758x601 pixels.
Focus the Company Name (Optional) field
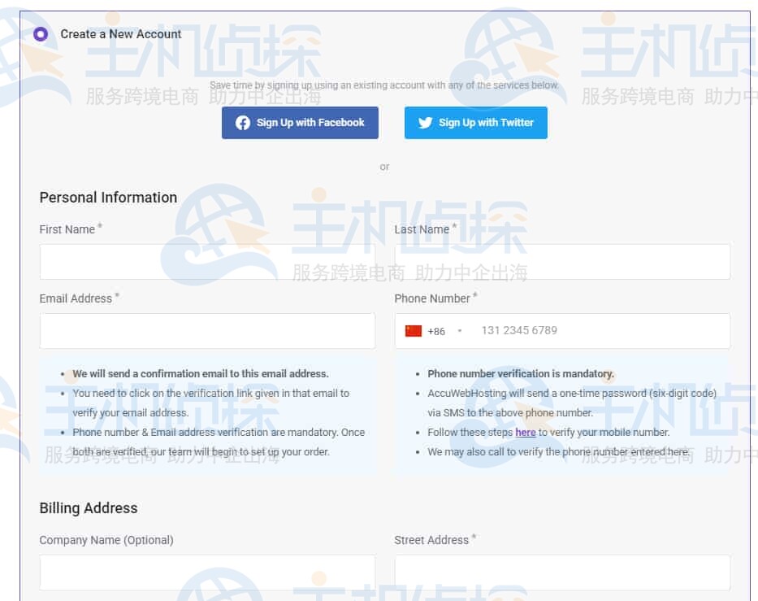point(207,573)
